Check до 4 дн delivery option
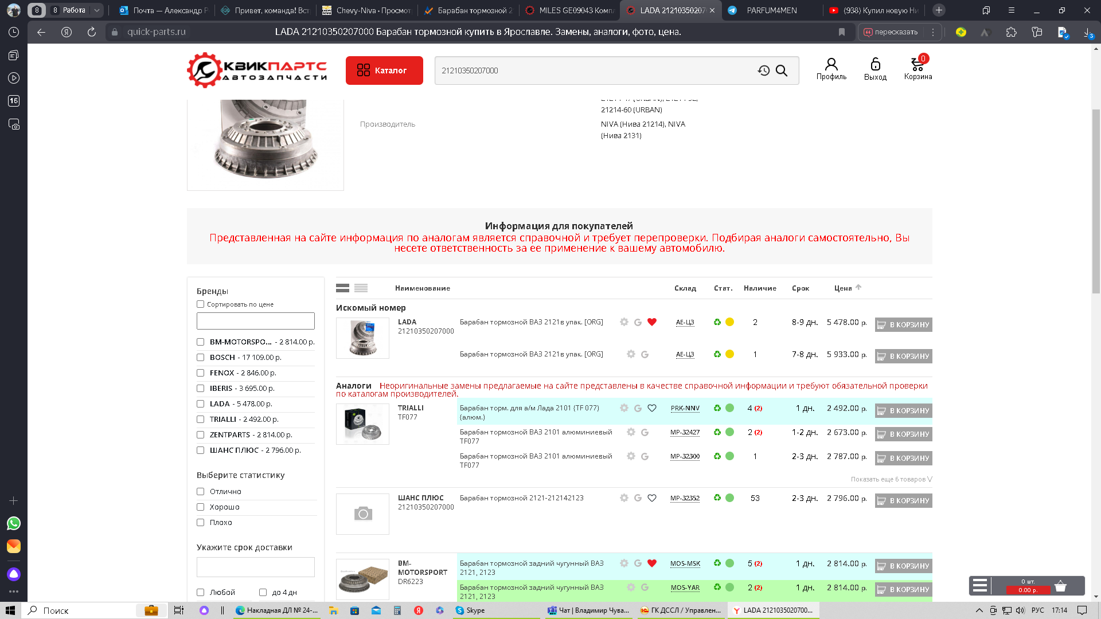Screen dimensions: 1101x619 pos(263,593)
